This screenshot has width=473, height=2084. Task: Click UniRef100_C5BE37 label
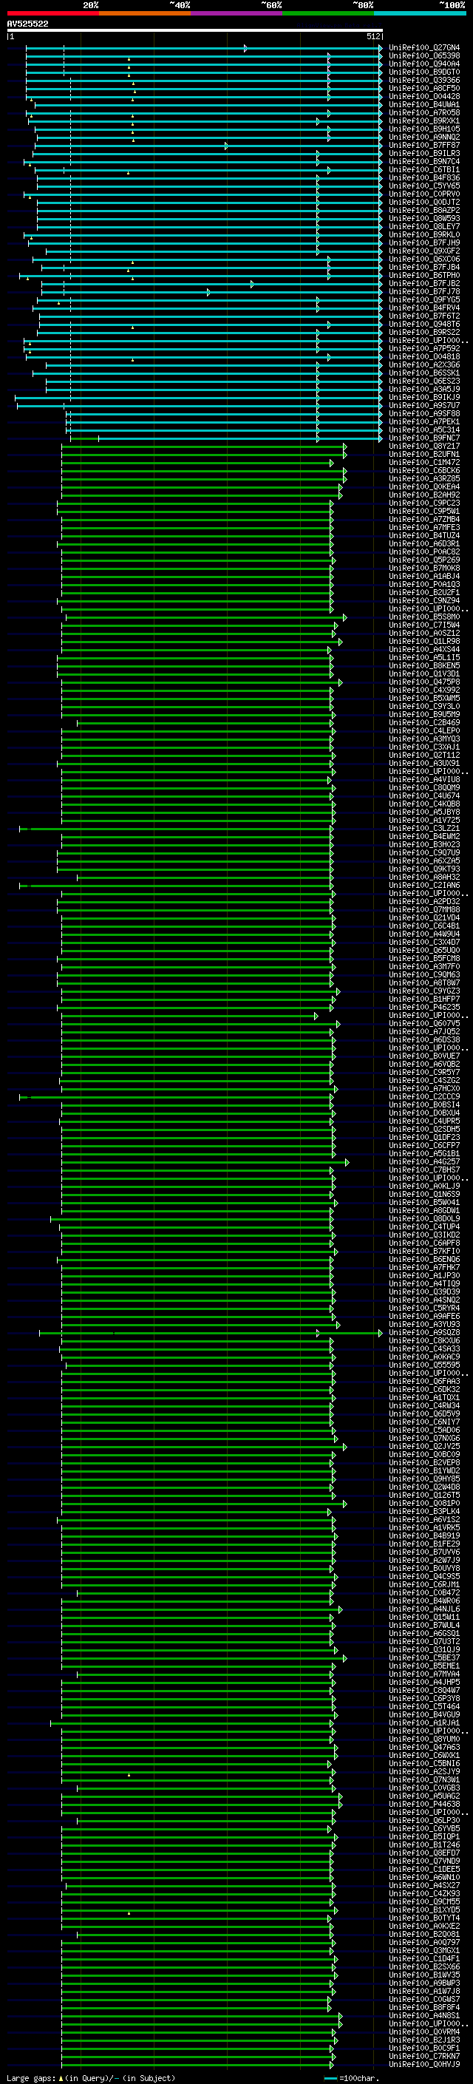(x=424, y=1657)
